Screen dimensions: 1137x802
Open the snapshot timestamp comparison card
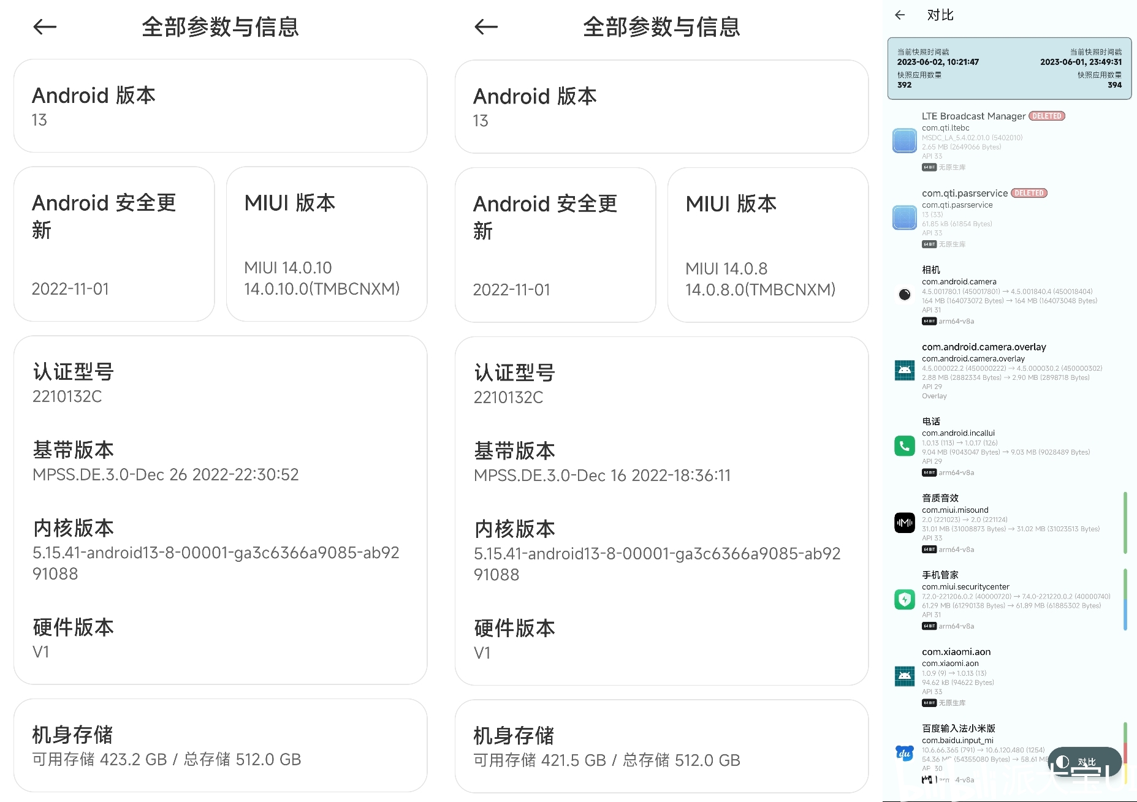click(x=1010, y=69)
